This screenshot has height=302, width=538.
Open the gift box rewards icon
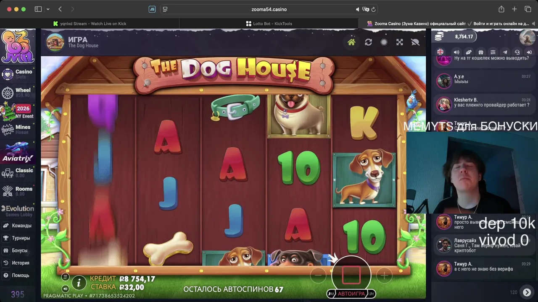pyautogui.click(x=481, y=52)
